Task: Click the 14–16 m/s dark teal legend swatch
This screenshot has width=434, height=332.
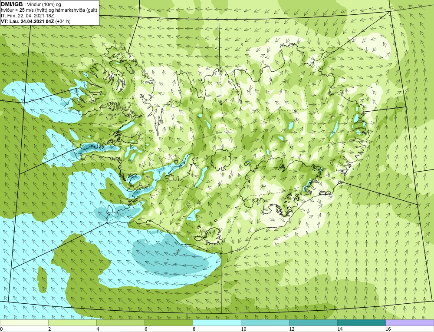Action: tap(361, 322)
